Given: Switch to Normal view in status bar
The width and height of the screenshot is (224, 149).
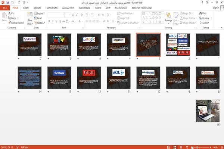Looking at the screenshot, I should click(x=169, y=147).
